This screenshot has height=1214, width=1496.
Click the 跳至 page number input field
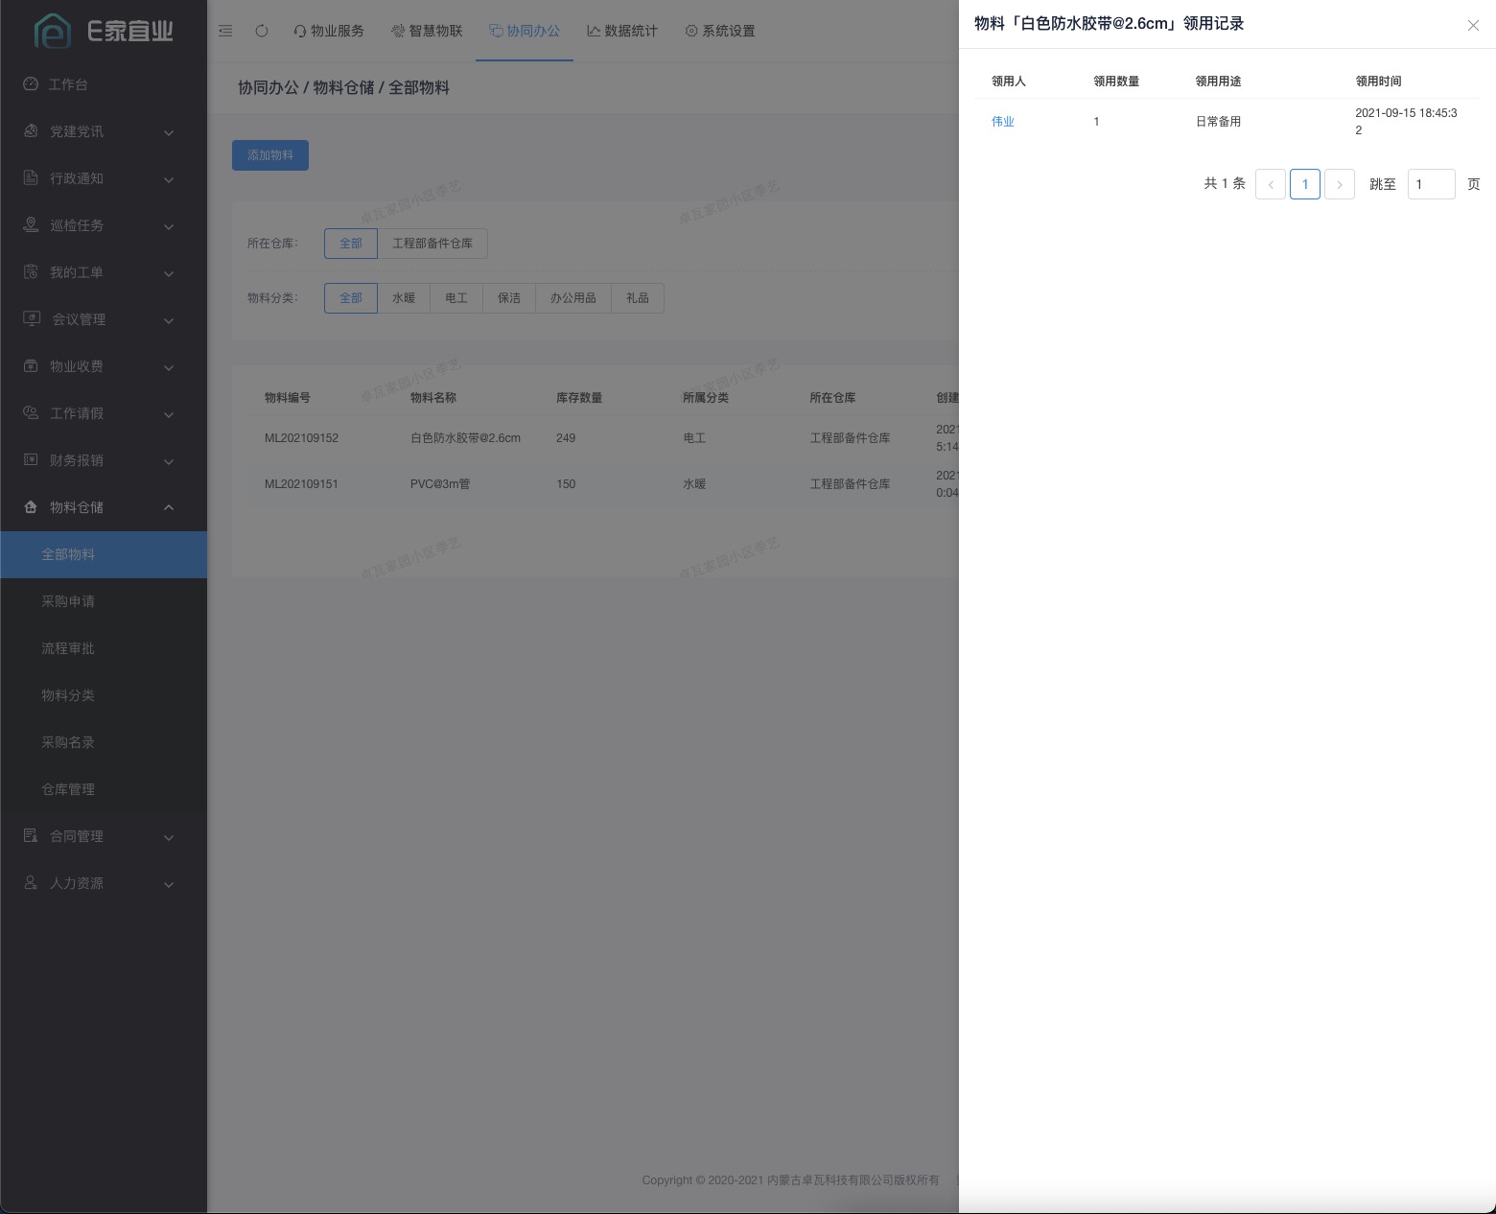click(x=1431, y=183)
